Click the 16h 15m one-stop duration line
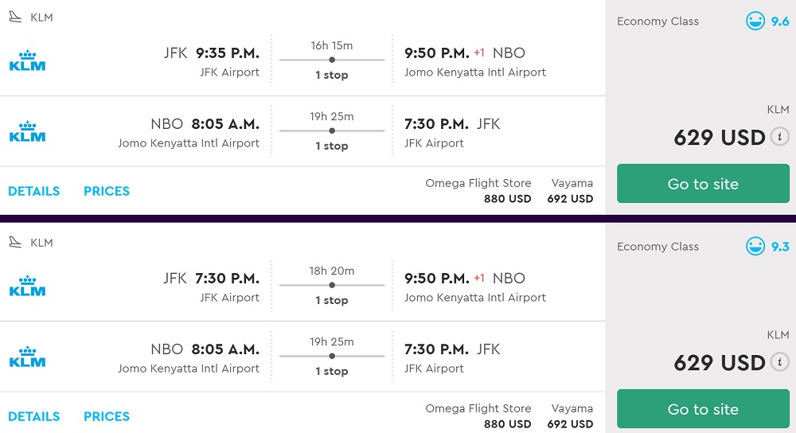Viewport: 796px width, 433px height. click(x=332, y=60)
